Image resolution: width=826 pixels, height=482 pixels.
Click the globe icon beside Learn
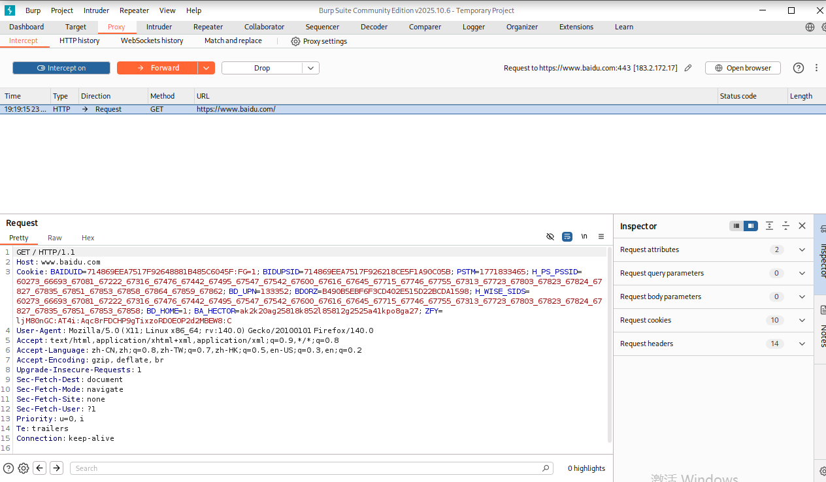[x=810, y=27]
